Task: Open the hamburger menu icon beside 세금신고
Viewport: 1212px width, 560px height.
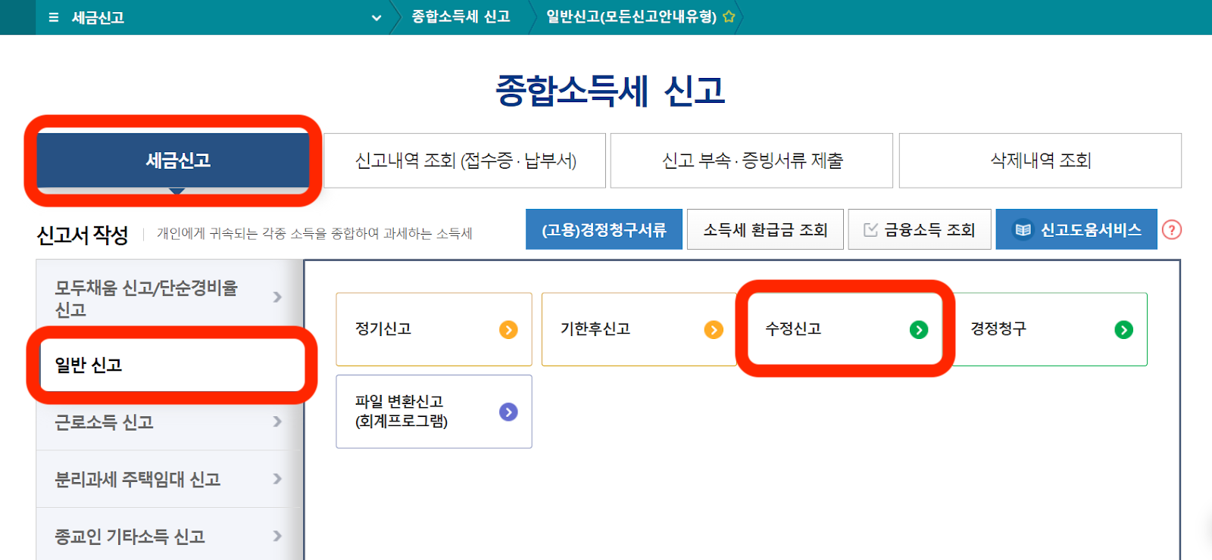Action: click(x=54, y=17)
